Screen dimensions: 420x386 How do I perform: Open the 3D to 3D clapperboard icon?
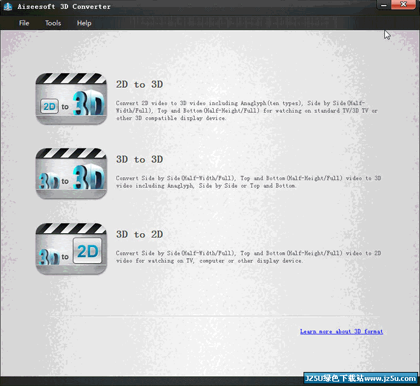click(71, 174)
